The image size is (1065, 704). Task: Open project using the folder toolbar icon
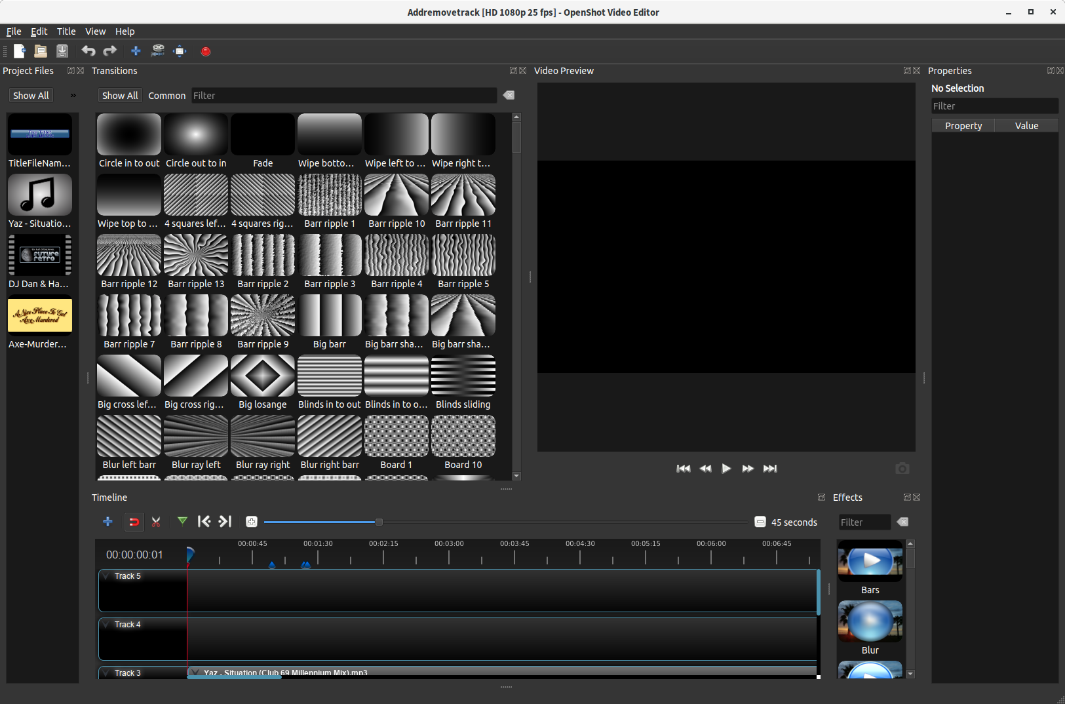point(41,51)
